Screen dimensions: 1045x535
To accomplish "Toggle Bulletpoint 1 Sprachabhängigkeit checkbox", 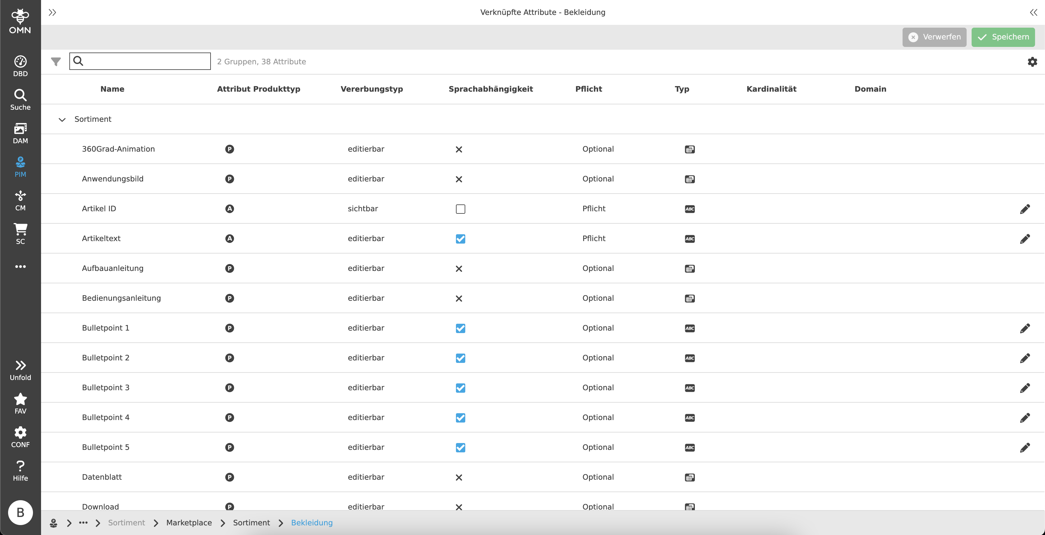I will (460, 328).
